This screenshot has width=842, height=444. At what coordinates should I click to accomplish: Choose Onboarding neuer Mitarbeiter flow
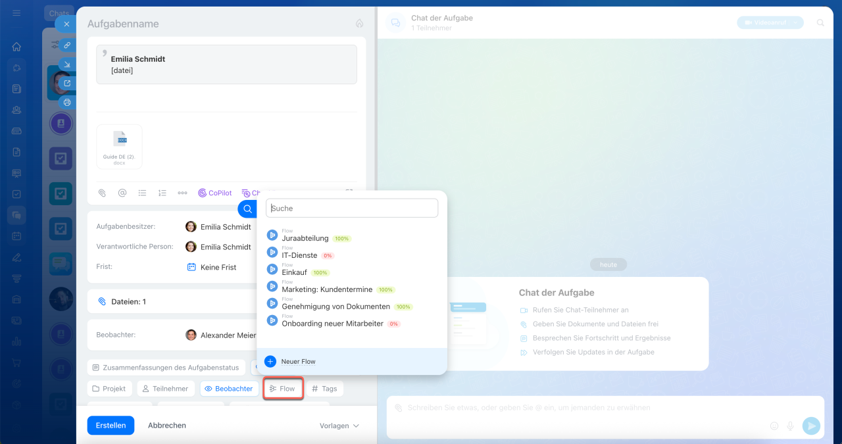332,323
